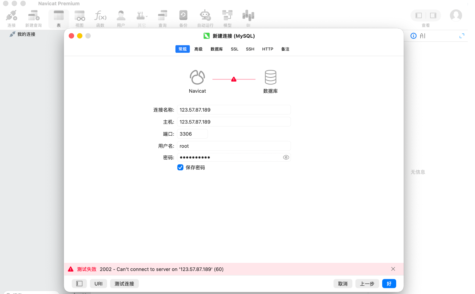475x294 pixels.
Task: Click the test failed warning icon
Action: click(x=71, y=269)
